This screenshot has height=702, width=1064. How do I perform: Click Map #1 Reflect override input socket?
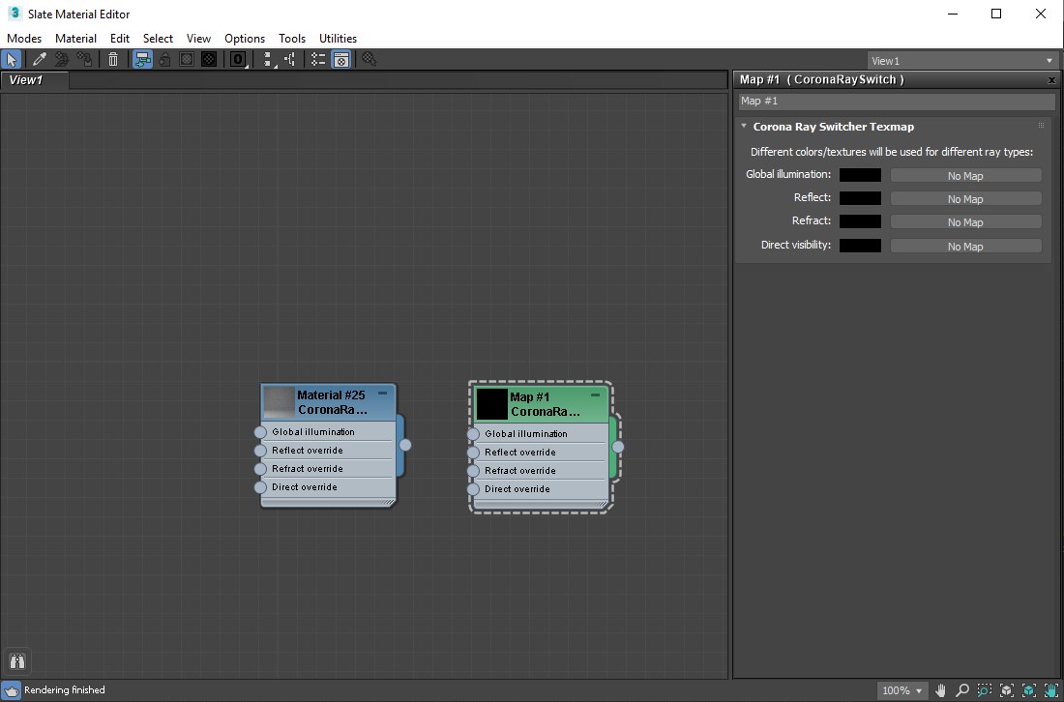tap(474, 453)
